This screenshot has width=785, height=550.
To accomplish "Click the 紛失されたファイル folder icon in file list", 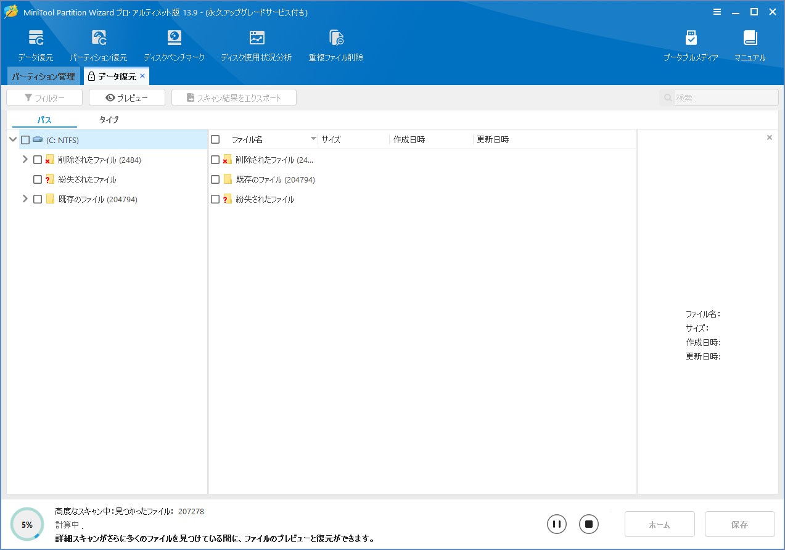I will pyautogui.click(x=227, y=199).
